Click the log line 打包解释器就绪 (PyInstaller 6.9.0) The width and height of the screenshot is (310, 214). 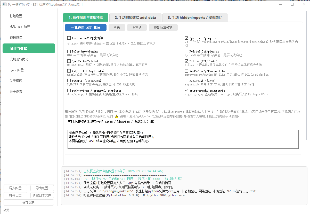(x=124, y=195)
